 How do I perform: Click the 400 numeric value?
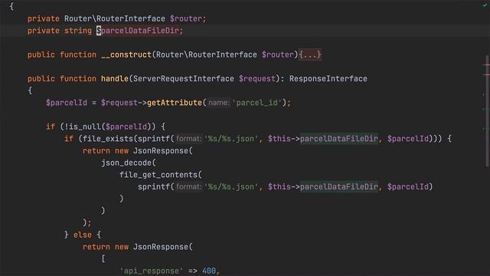(209, 271)
